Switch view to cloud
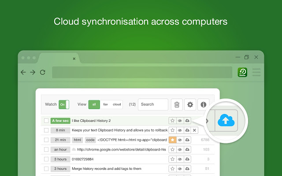This screenshot has width=282, height=176. [117, 104]
